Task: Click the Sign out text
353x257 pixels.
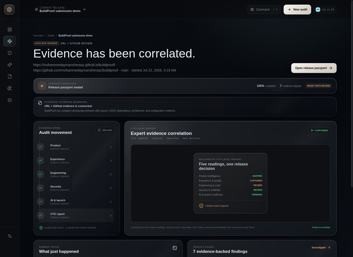Action: click(x=326, y=9)
